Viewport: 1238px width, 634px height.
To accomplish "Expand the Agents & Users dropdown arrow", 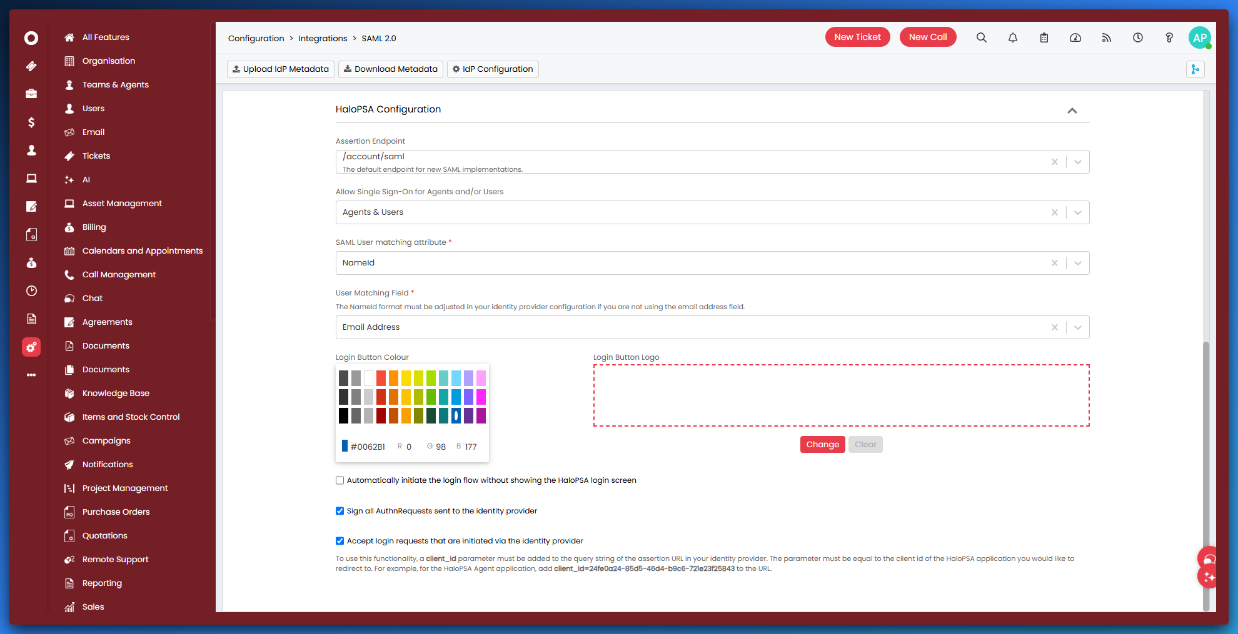I will (1078, 212).
